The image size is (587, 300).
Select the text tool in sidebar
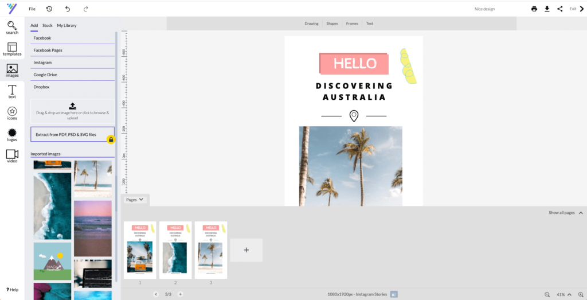12,91
